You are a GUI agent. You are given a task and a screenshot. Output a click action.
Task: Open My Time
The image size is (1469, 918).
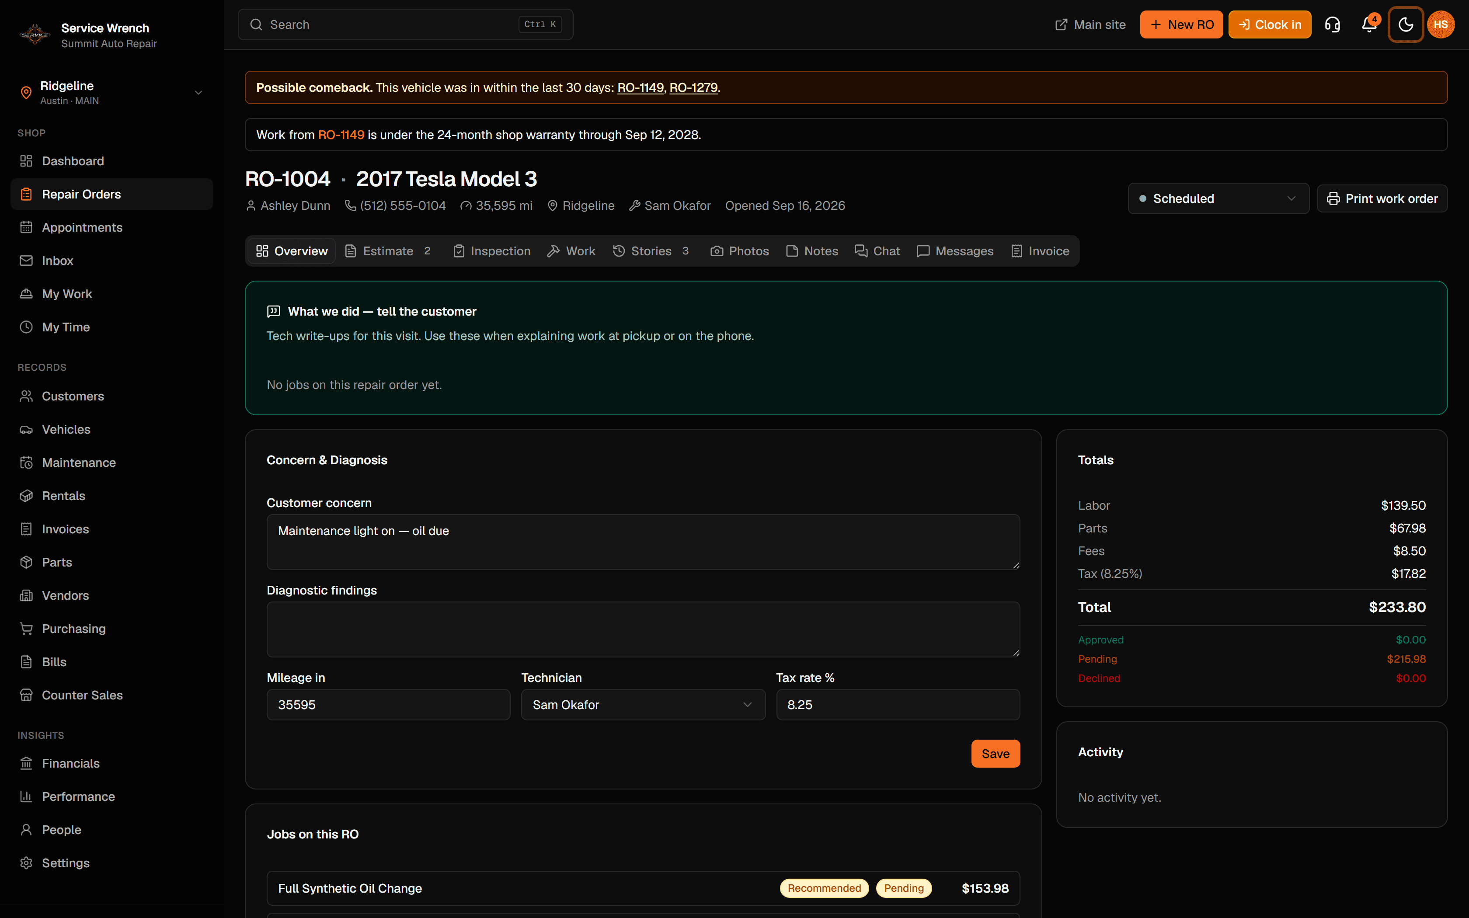(111, 327)
